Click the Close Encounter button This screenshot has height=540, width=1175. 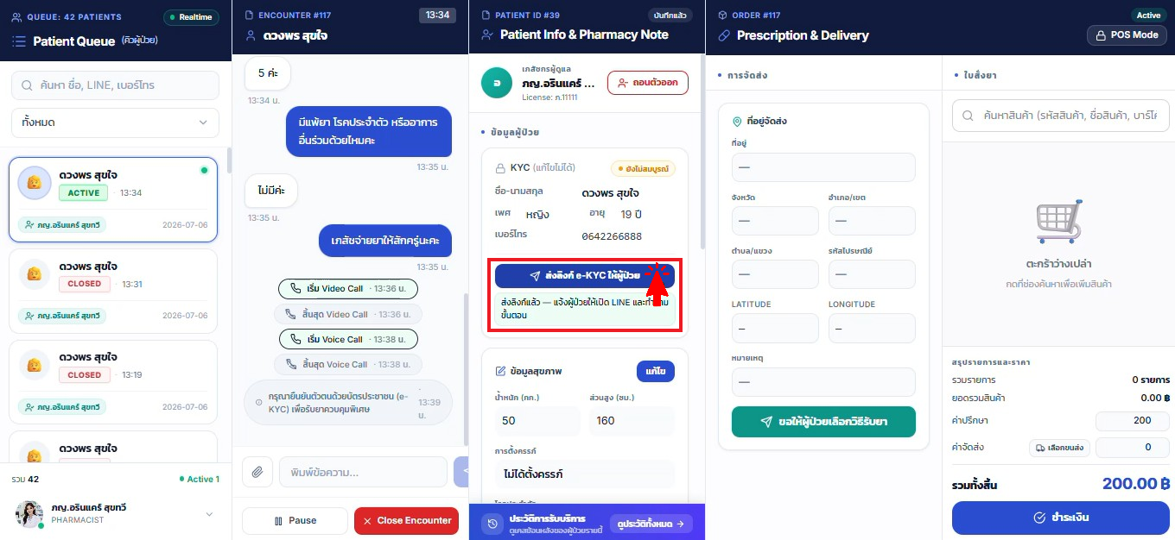coord(407,521)
